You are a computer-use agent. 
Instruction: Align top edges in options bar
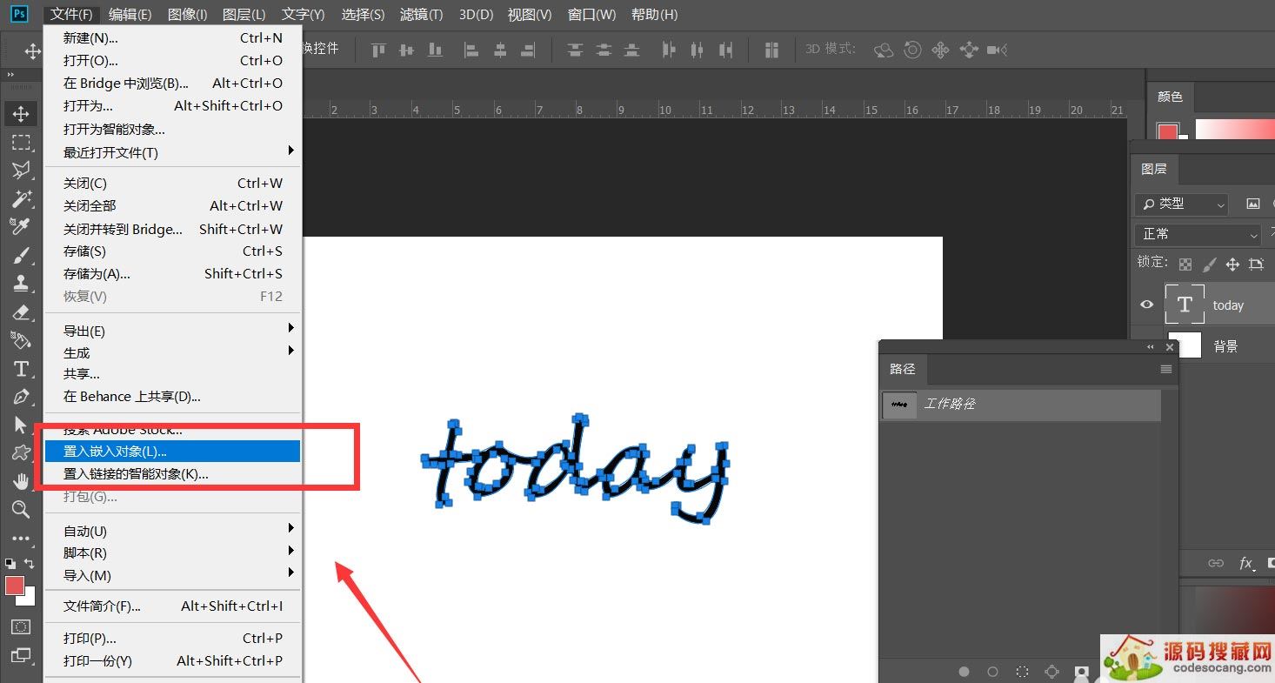tap(378, 50)
